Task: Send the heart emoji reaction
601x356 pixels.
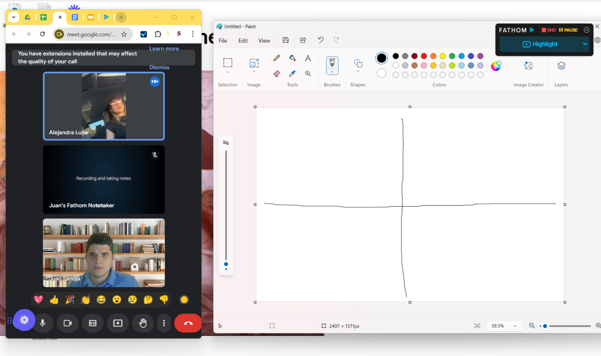Action: (38, 300)
